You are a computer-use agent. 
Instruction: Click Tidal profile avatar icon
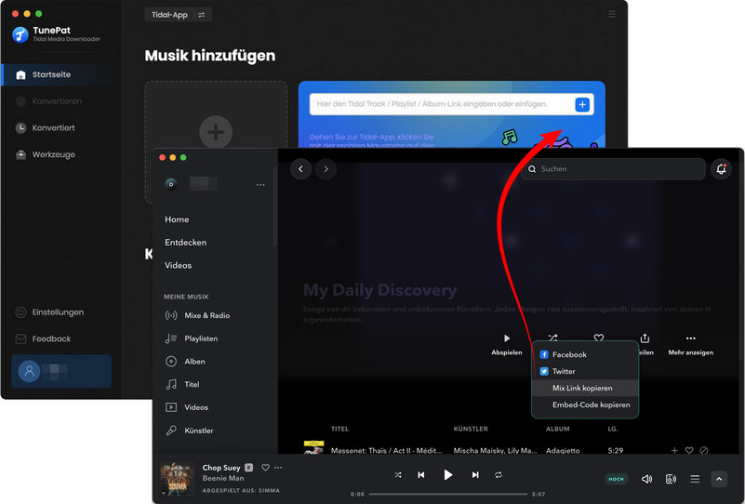(x=171, y=184)
